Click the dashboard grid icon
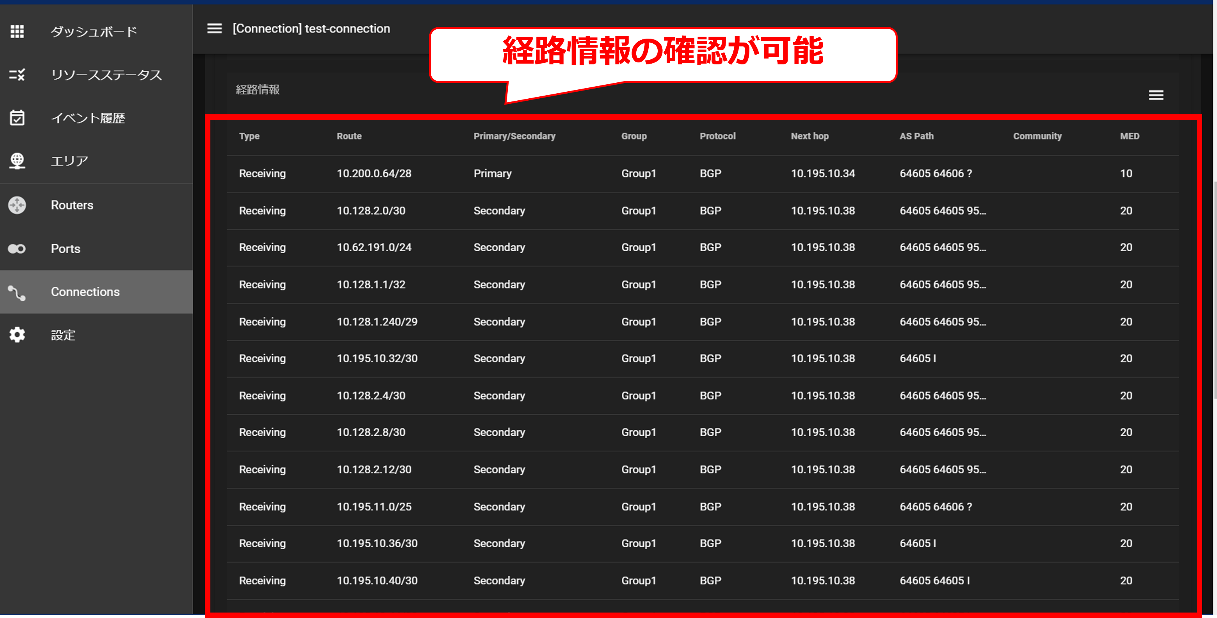1217x618 pixels. [17, 32]
